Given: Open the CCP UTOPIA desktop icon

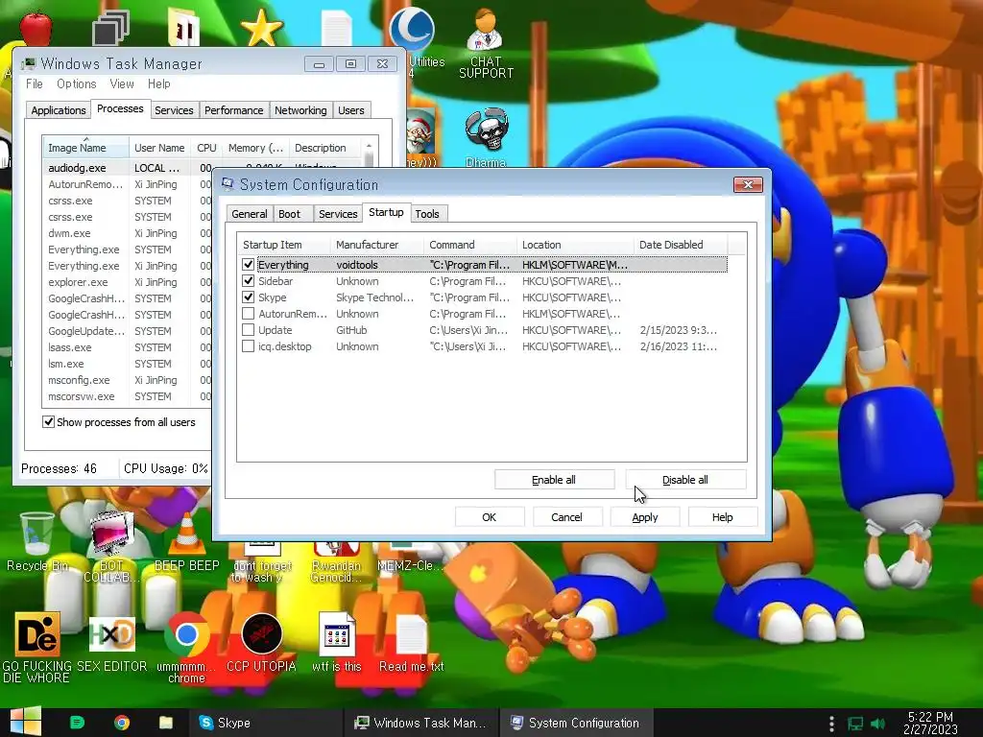Looking at the screenshot, I should click(261, 644).
